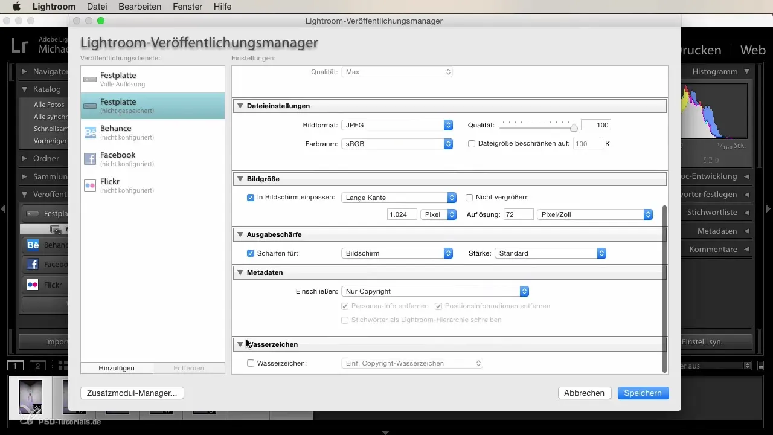Click the Speichern button
Screen dimensions: 773x435
pyautogui.click(x=643, y=393)
